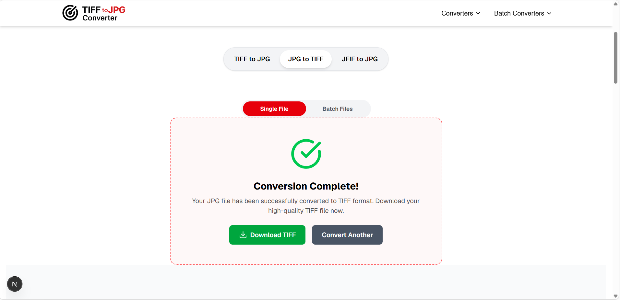
Task: Click the green checkmark success icon
Action: 306,154
